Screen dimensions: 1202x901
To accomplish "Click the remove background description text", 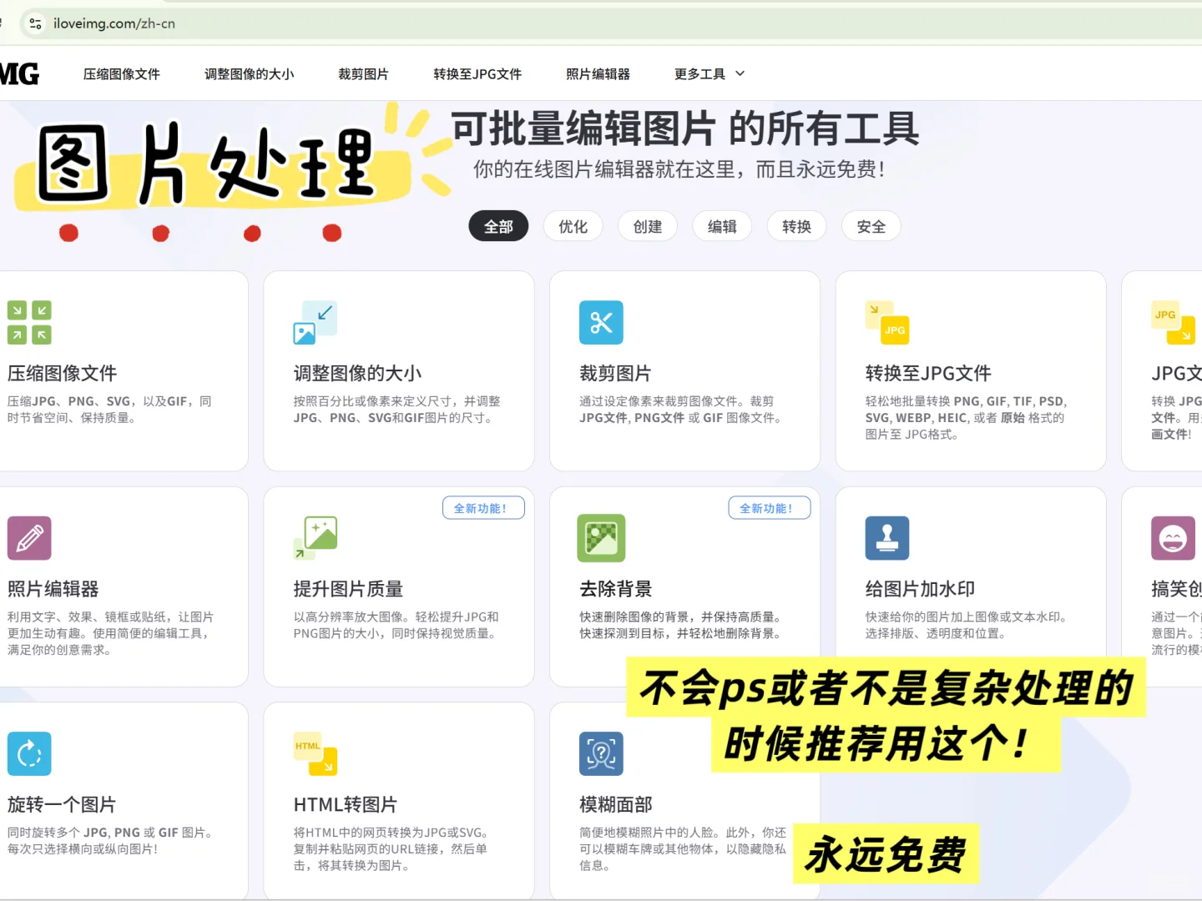I will (x=683, y=626).
